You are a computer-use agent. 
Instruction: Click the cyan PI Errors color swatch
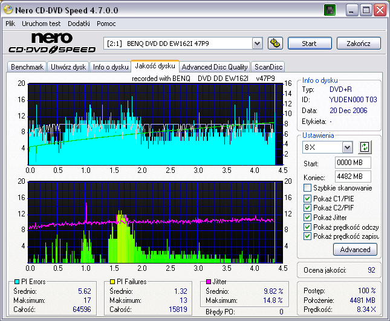click(17, 282)
